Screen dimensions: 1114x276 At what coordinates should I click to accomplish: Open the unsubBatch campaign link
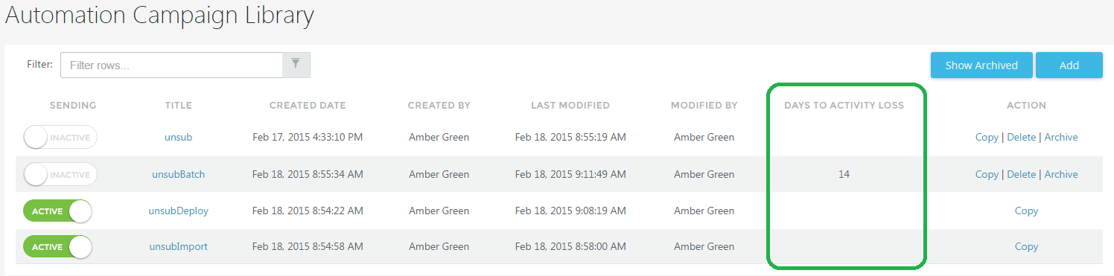[179, 175]
